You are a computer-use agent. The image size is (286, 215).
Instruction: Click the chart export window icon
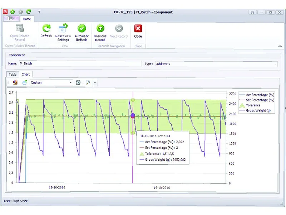coord(25,82)
